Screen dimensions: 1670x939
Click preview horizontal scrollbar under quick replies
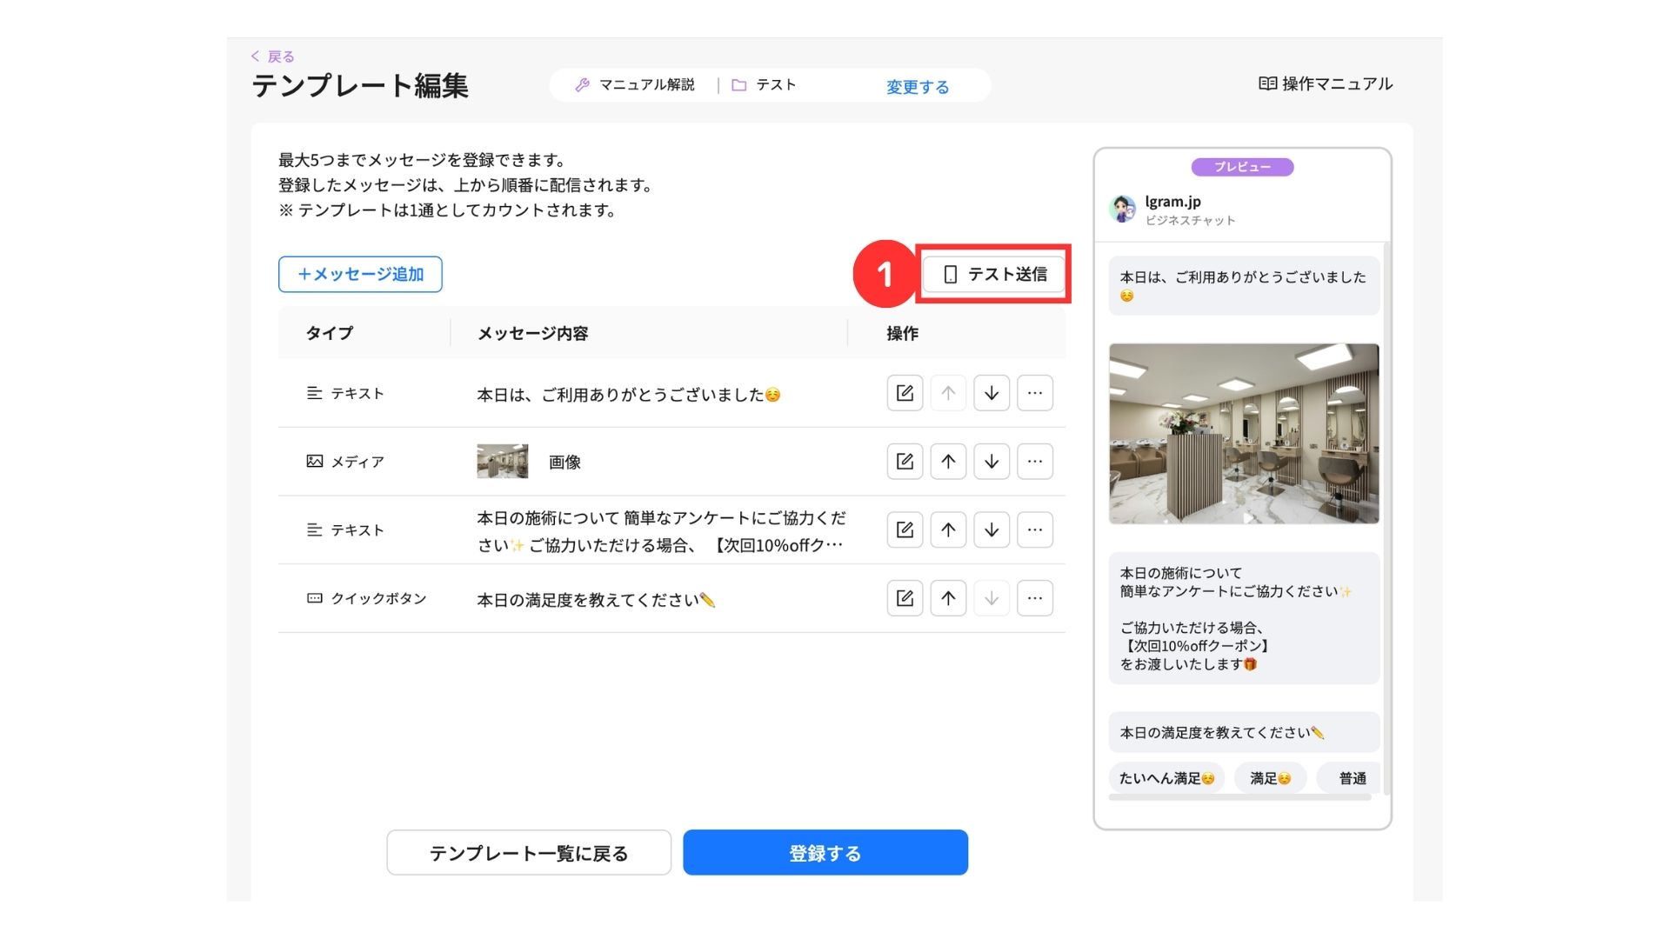coord(1239,797)
